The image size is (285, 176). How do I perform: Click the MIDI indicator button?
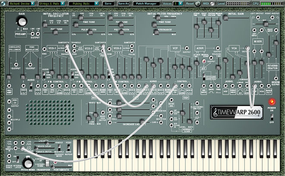(x=212, y=3)
